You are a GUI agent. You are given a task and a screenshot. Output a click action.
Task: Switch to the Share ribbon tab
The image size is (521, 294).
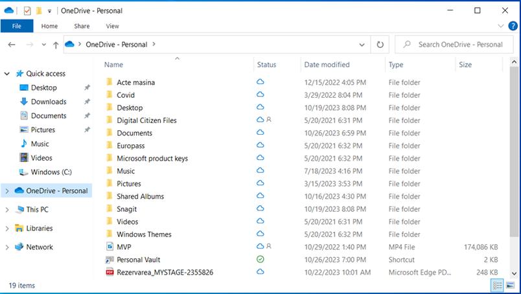(x=82, y=26)
